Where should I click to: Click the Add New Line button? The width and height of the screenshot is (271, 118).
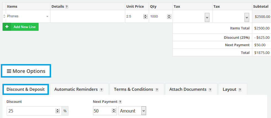[x=25, y=27]
